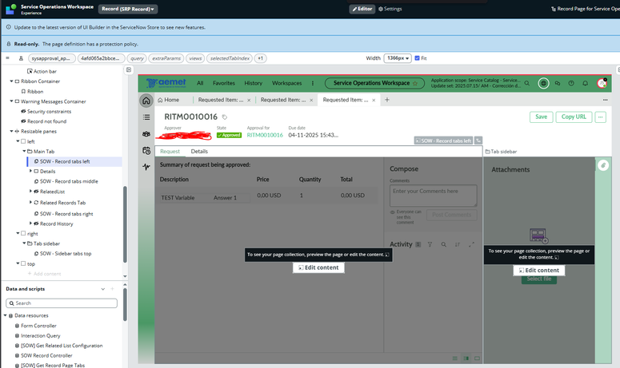Click the activity search magnifier icon
Screen dimensions: 620x368
point(444,244)
